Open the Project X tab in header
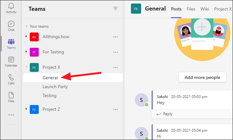The width and height of the screenshot is (233, 140). [223, 9]
